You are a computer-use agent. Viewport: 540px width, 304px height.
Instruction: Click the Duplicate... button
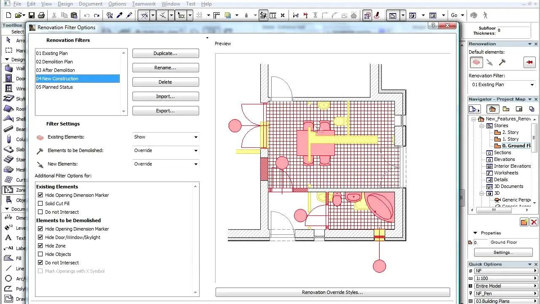[x=165, y=53]
